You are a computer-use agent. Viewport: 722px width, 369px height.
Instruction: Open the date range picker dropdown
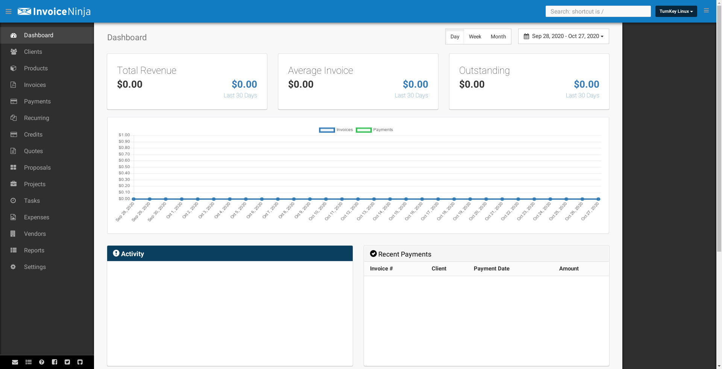pyautogui.click(x=563, y=36)
